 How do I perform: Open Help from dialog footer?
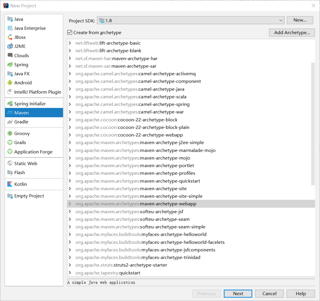point(301,294)
